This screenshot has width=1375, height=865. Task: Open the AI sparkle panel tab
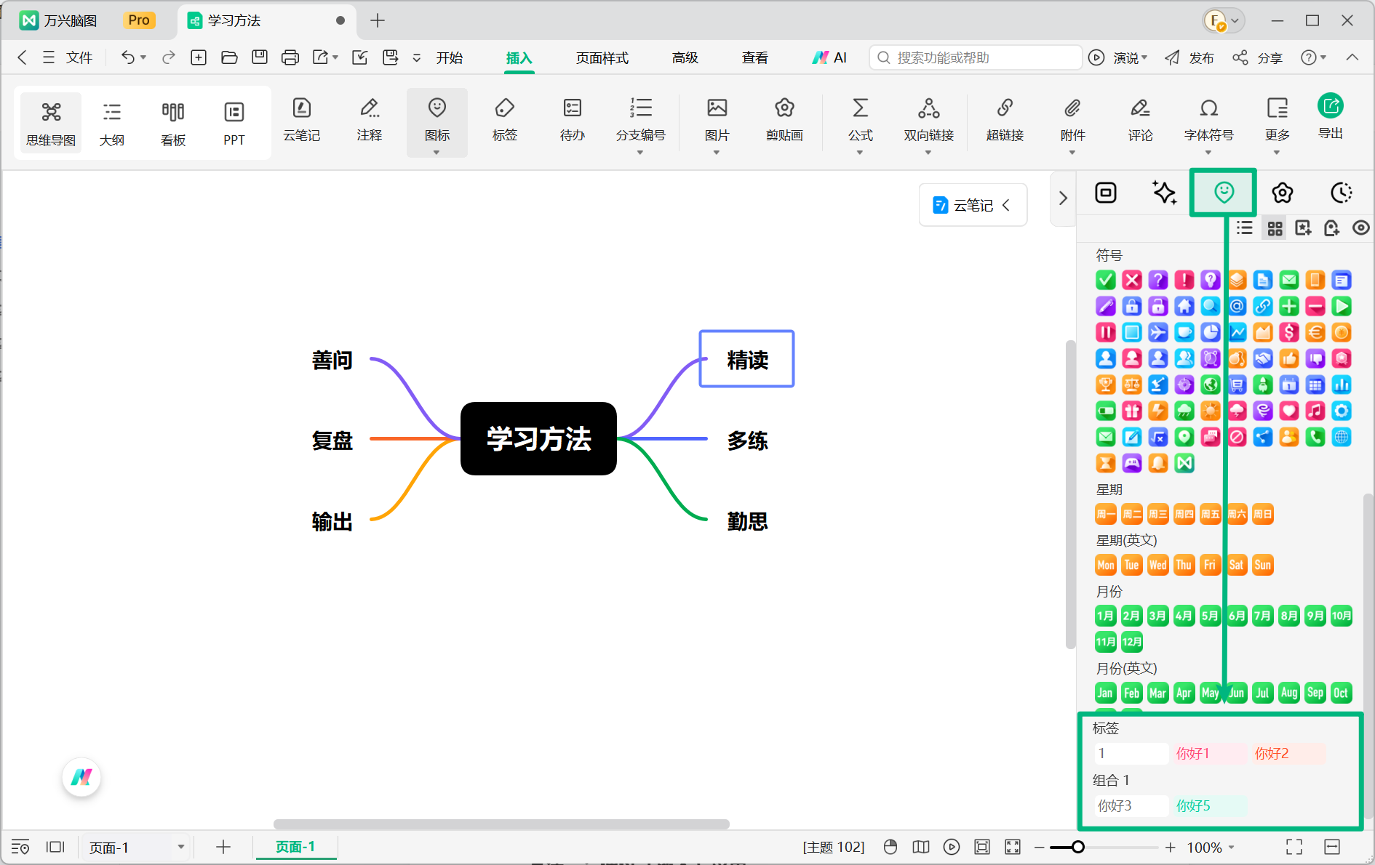[x=1165, y=193]
